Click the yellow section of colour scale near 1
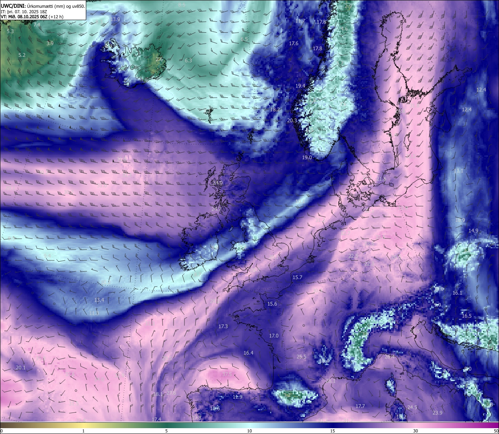Viewport: 499px width, 434px height. coord(83,425)
